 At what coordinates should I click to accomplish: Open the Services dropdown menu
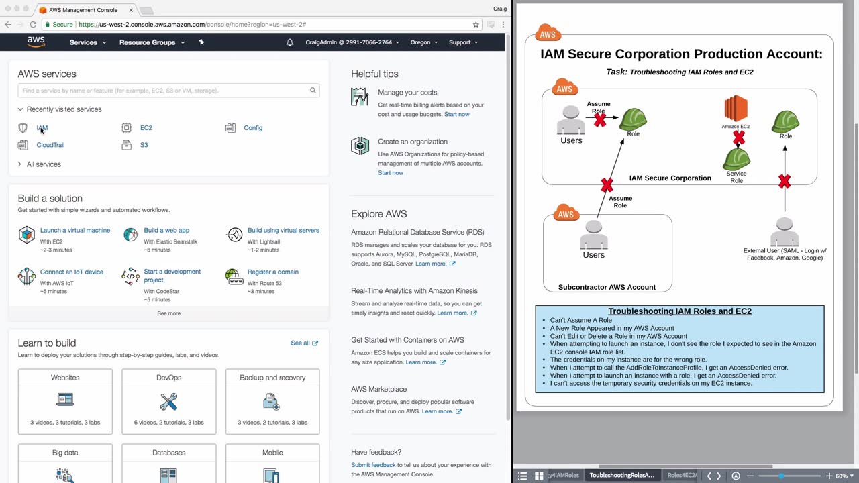[x=88, y=42]
